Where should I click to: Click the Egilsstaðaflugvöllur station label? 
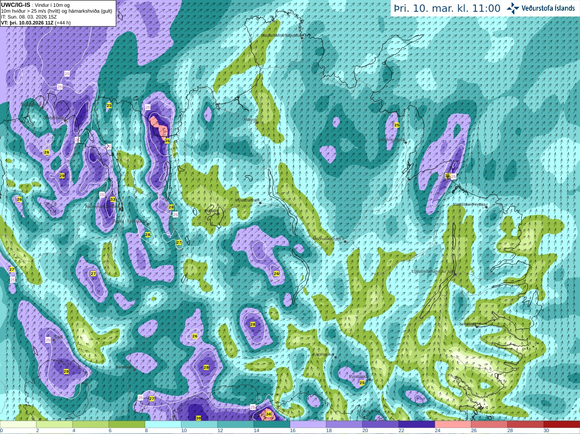[x=432, y=271]
